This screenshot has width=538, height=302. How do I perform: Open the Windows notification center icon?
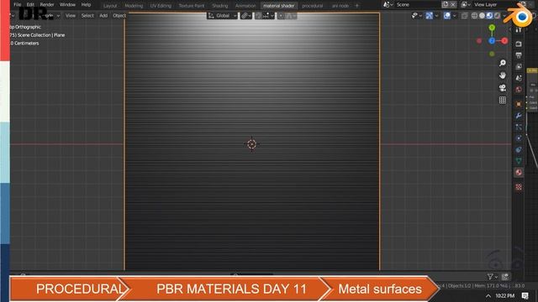(525, 296)
